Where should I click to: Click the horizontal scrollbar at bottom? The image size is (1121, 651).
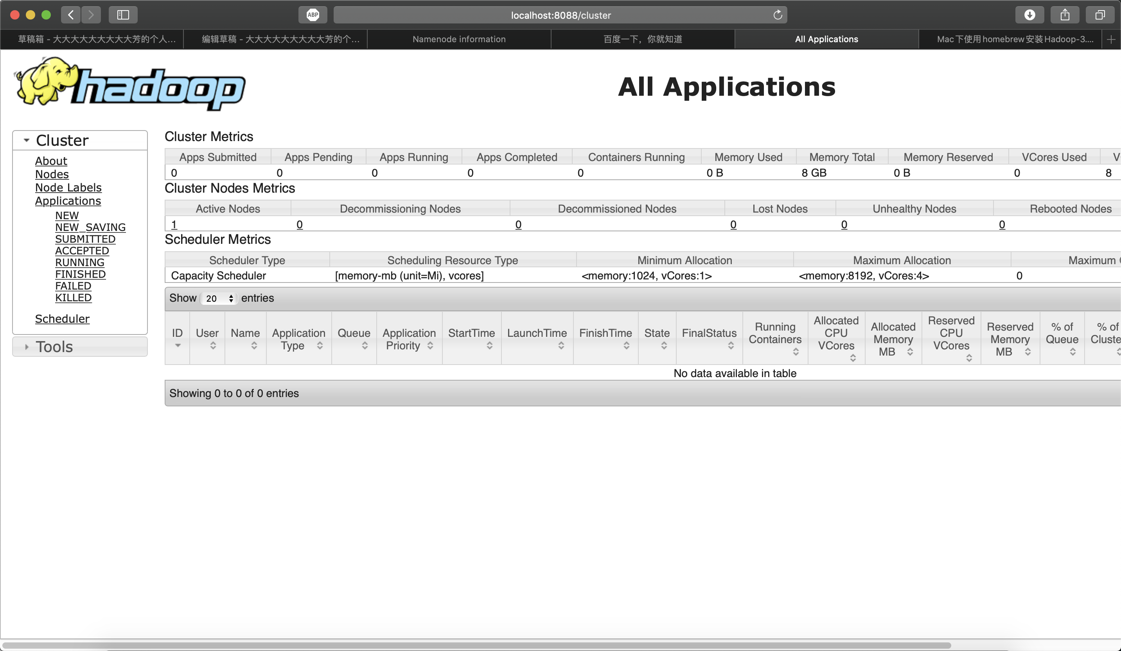pyautogui.click(x=476, y=645)
